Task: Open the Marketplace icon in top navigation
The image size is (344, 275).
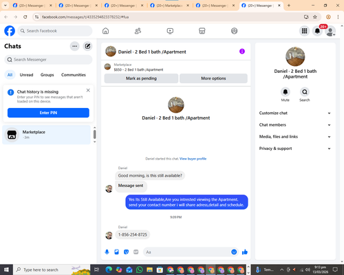Action: [202, 31]
